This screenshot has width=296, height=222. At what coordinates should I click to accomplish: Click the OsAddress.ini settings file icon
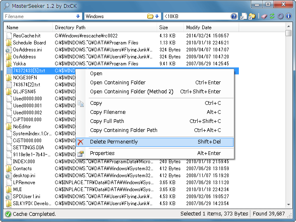(9, 50)
